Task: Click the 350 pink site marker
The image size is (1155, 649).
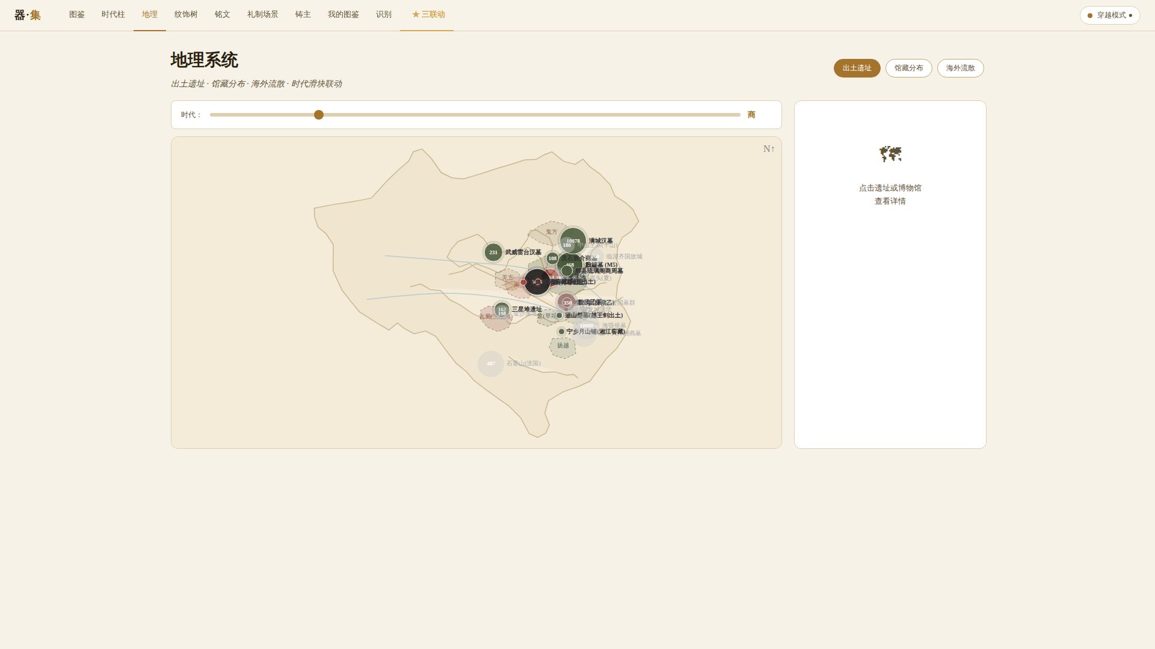Action: (567, 303)
